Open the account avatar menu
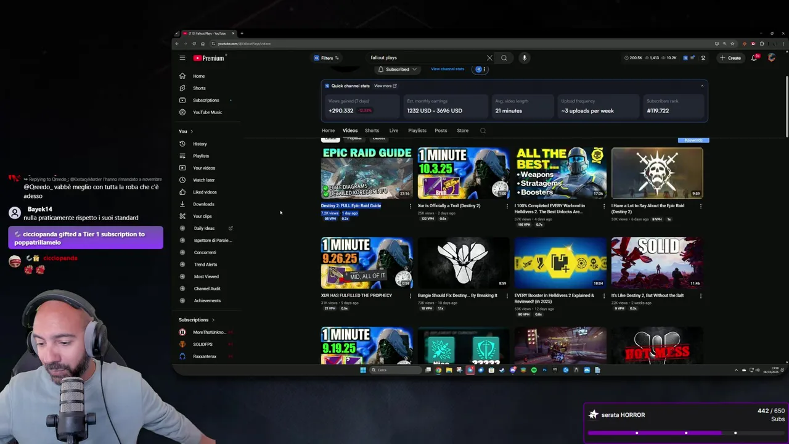Image resolution: width=789 pixels, height=444 pixels. click(x=772, y=58)
